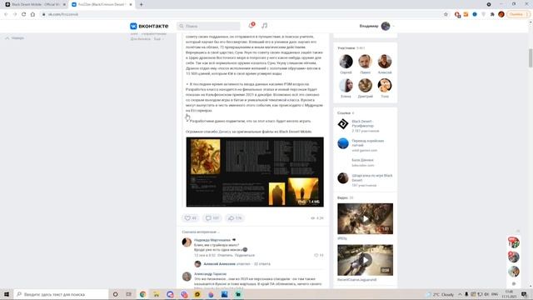Open the Windows action center

point(524,294)
